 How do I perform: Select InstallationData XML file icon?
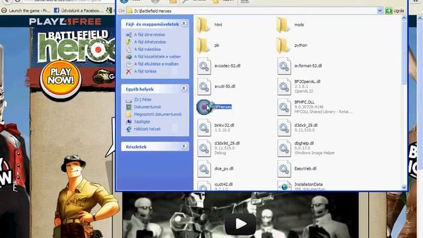[284, 186]
